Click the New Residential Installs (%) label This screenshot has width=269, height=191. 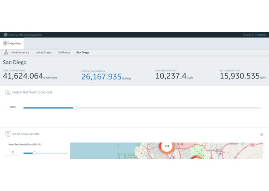pos(25,144)
